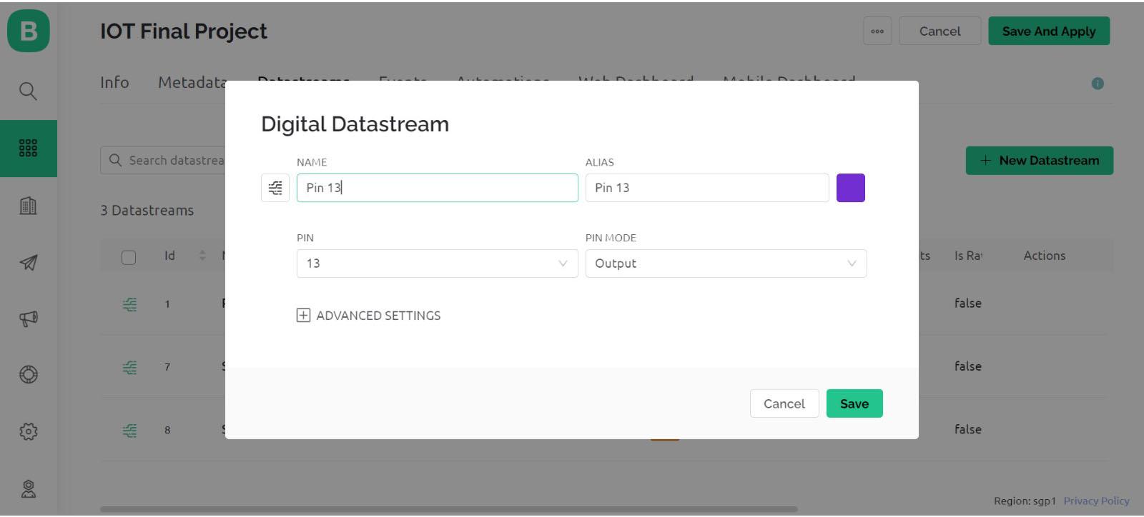This screenshot has height=517, width=1144.
Task: Switch to the Metadata tab
Action: click(x=192, y=83)
